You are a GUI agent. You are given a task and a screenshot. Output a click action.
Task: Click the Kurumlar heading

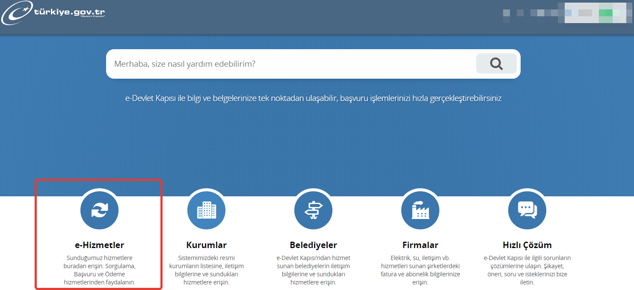tap(206, 245)
